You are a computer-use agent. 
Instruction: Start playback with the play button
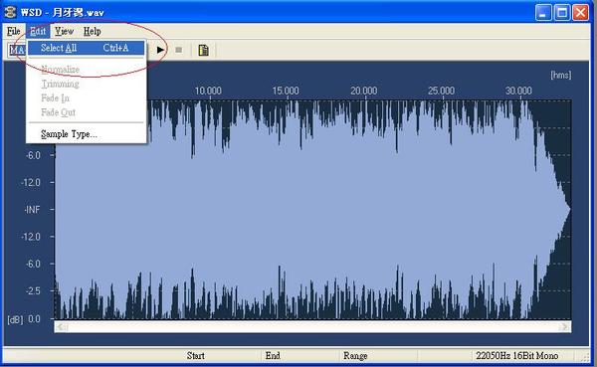point(160,50)
